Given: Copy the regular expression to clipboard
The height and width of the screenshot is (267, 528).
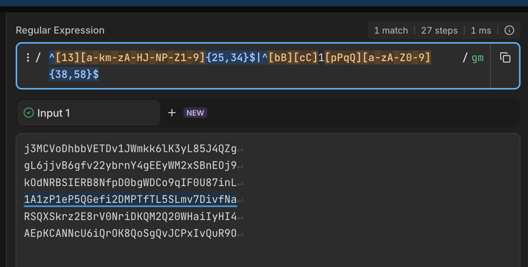Looking at the screenshot, I should (505, 58).
